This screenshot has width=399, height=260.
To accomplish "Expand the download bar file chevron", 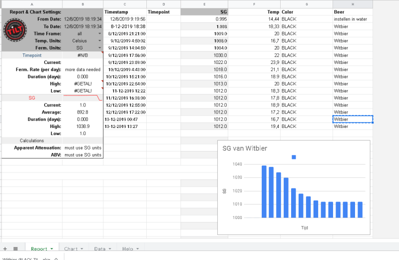I will 55,258.
